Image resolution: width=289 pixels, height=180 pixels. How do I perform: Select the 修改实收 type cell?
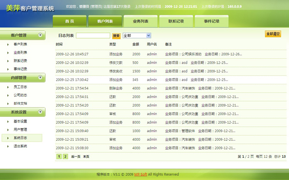click(x=116, y=71)
